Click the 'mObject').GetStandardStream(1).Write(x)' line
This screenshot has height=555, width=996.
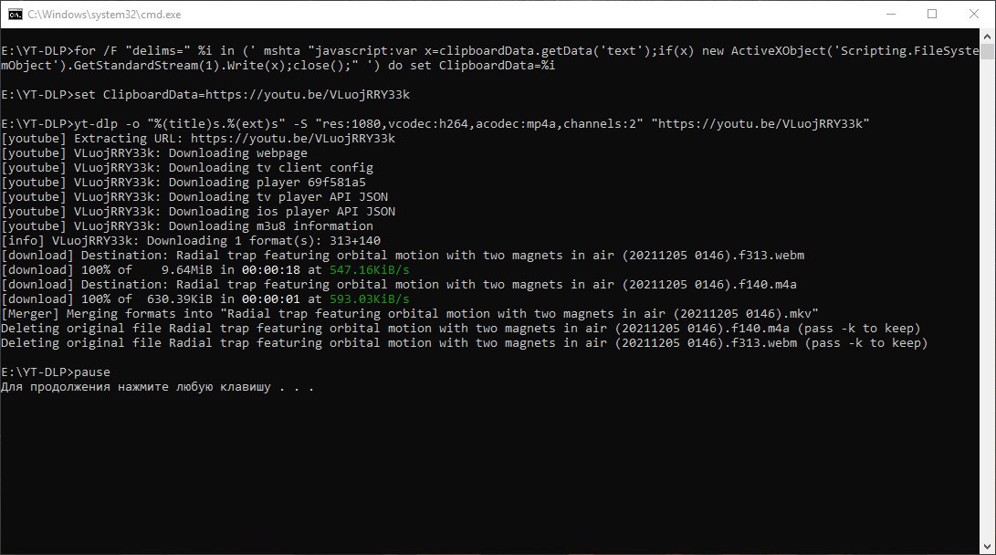pos(278,66)
